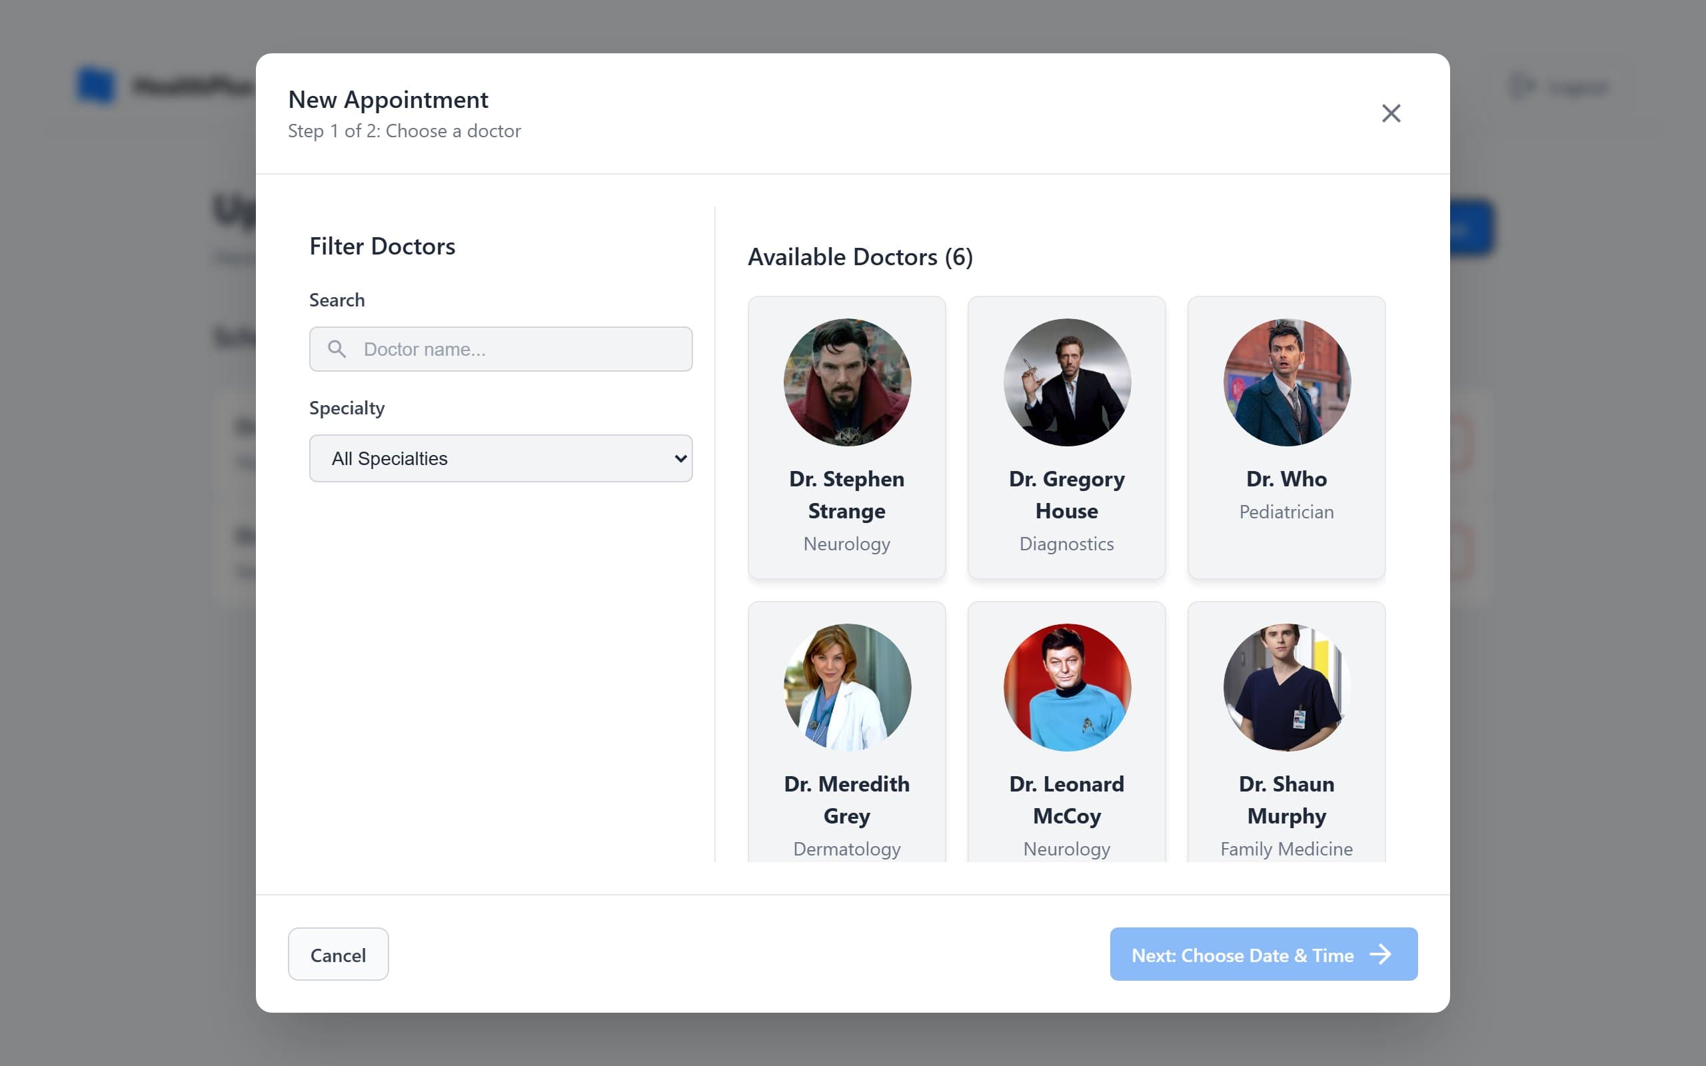Open the All Specialties dropdown

point(500,458)
